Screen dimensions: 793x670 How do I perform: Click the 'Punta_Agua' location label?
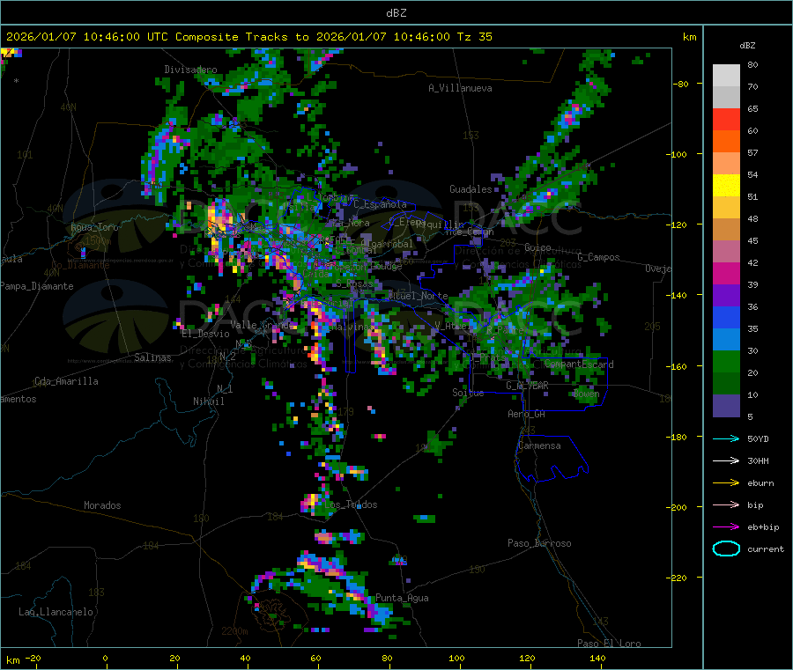click(402, 598)
